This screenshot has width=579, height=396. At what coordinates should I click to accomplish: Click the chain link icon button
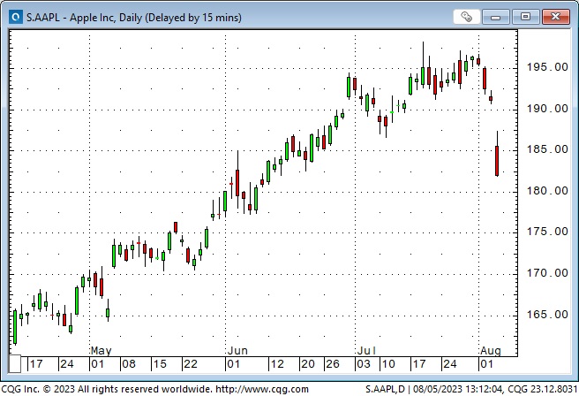point(466,17)
